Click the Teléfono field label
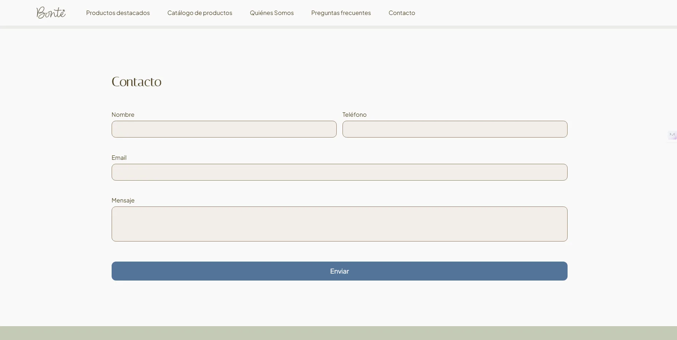Image resolution: width=677 pixels, height=340 pixels. (355, 115)
